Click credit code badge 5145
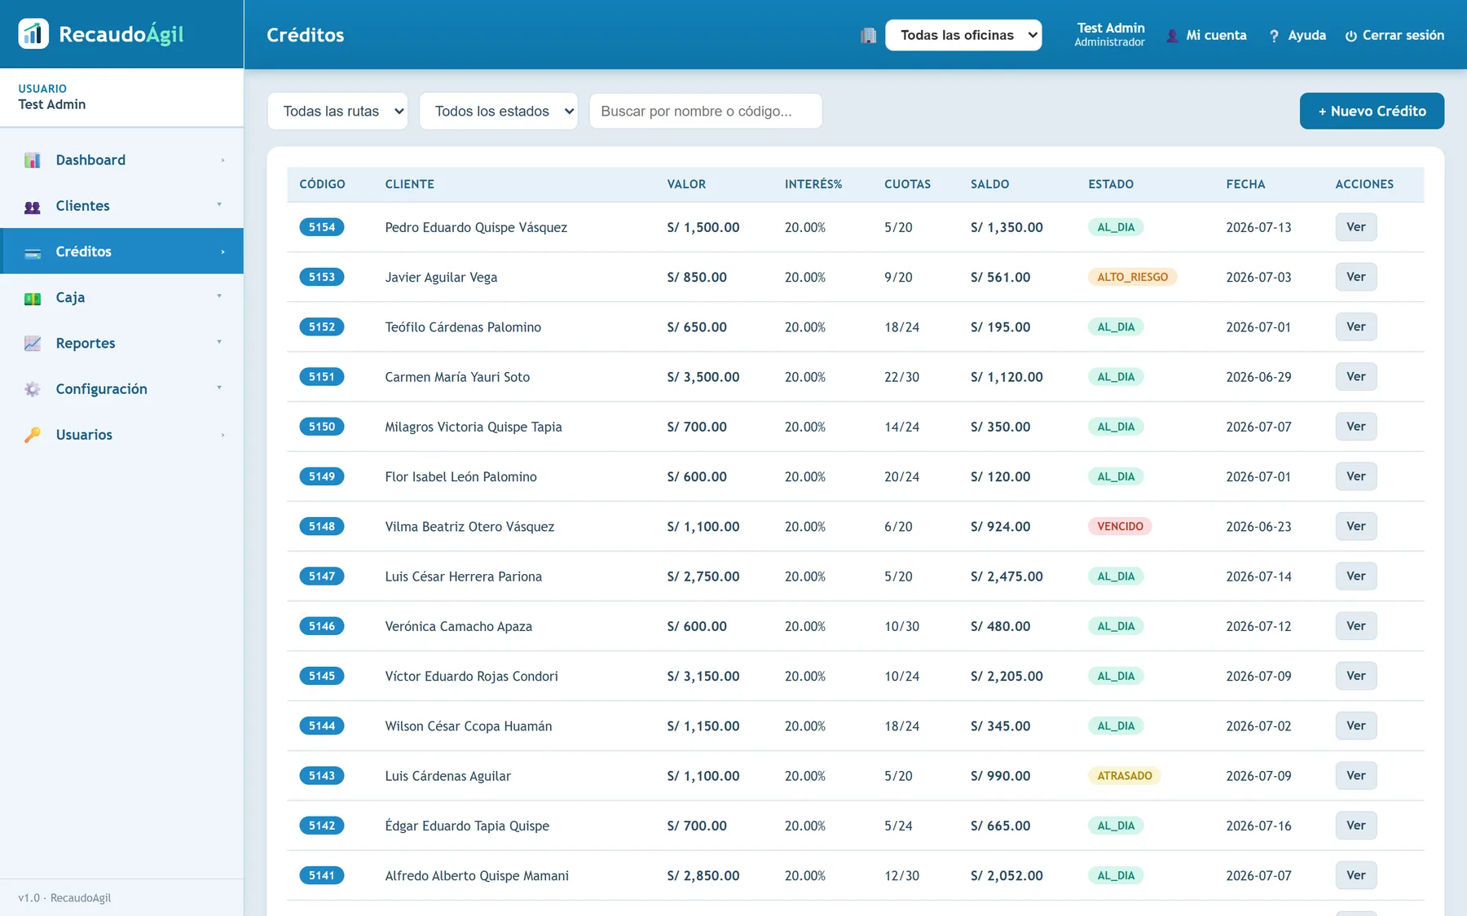Viewport: 1467px width, 916px height. pos(322,676)
